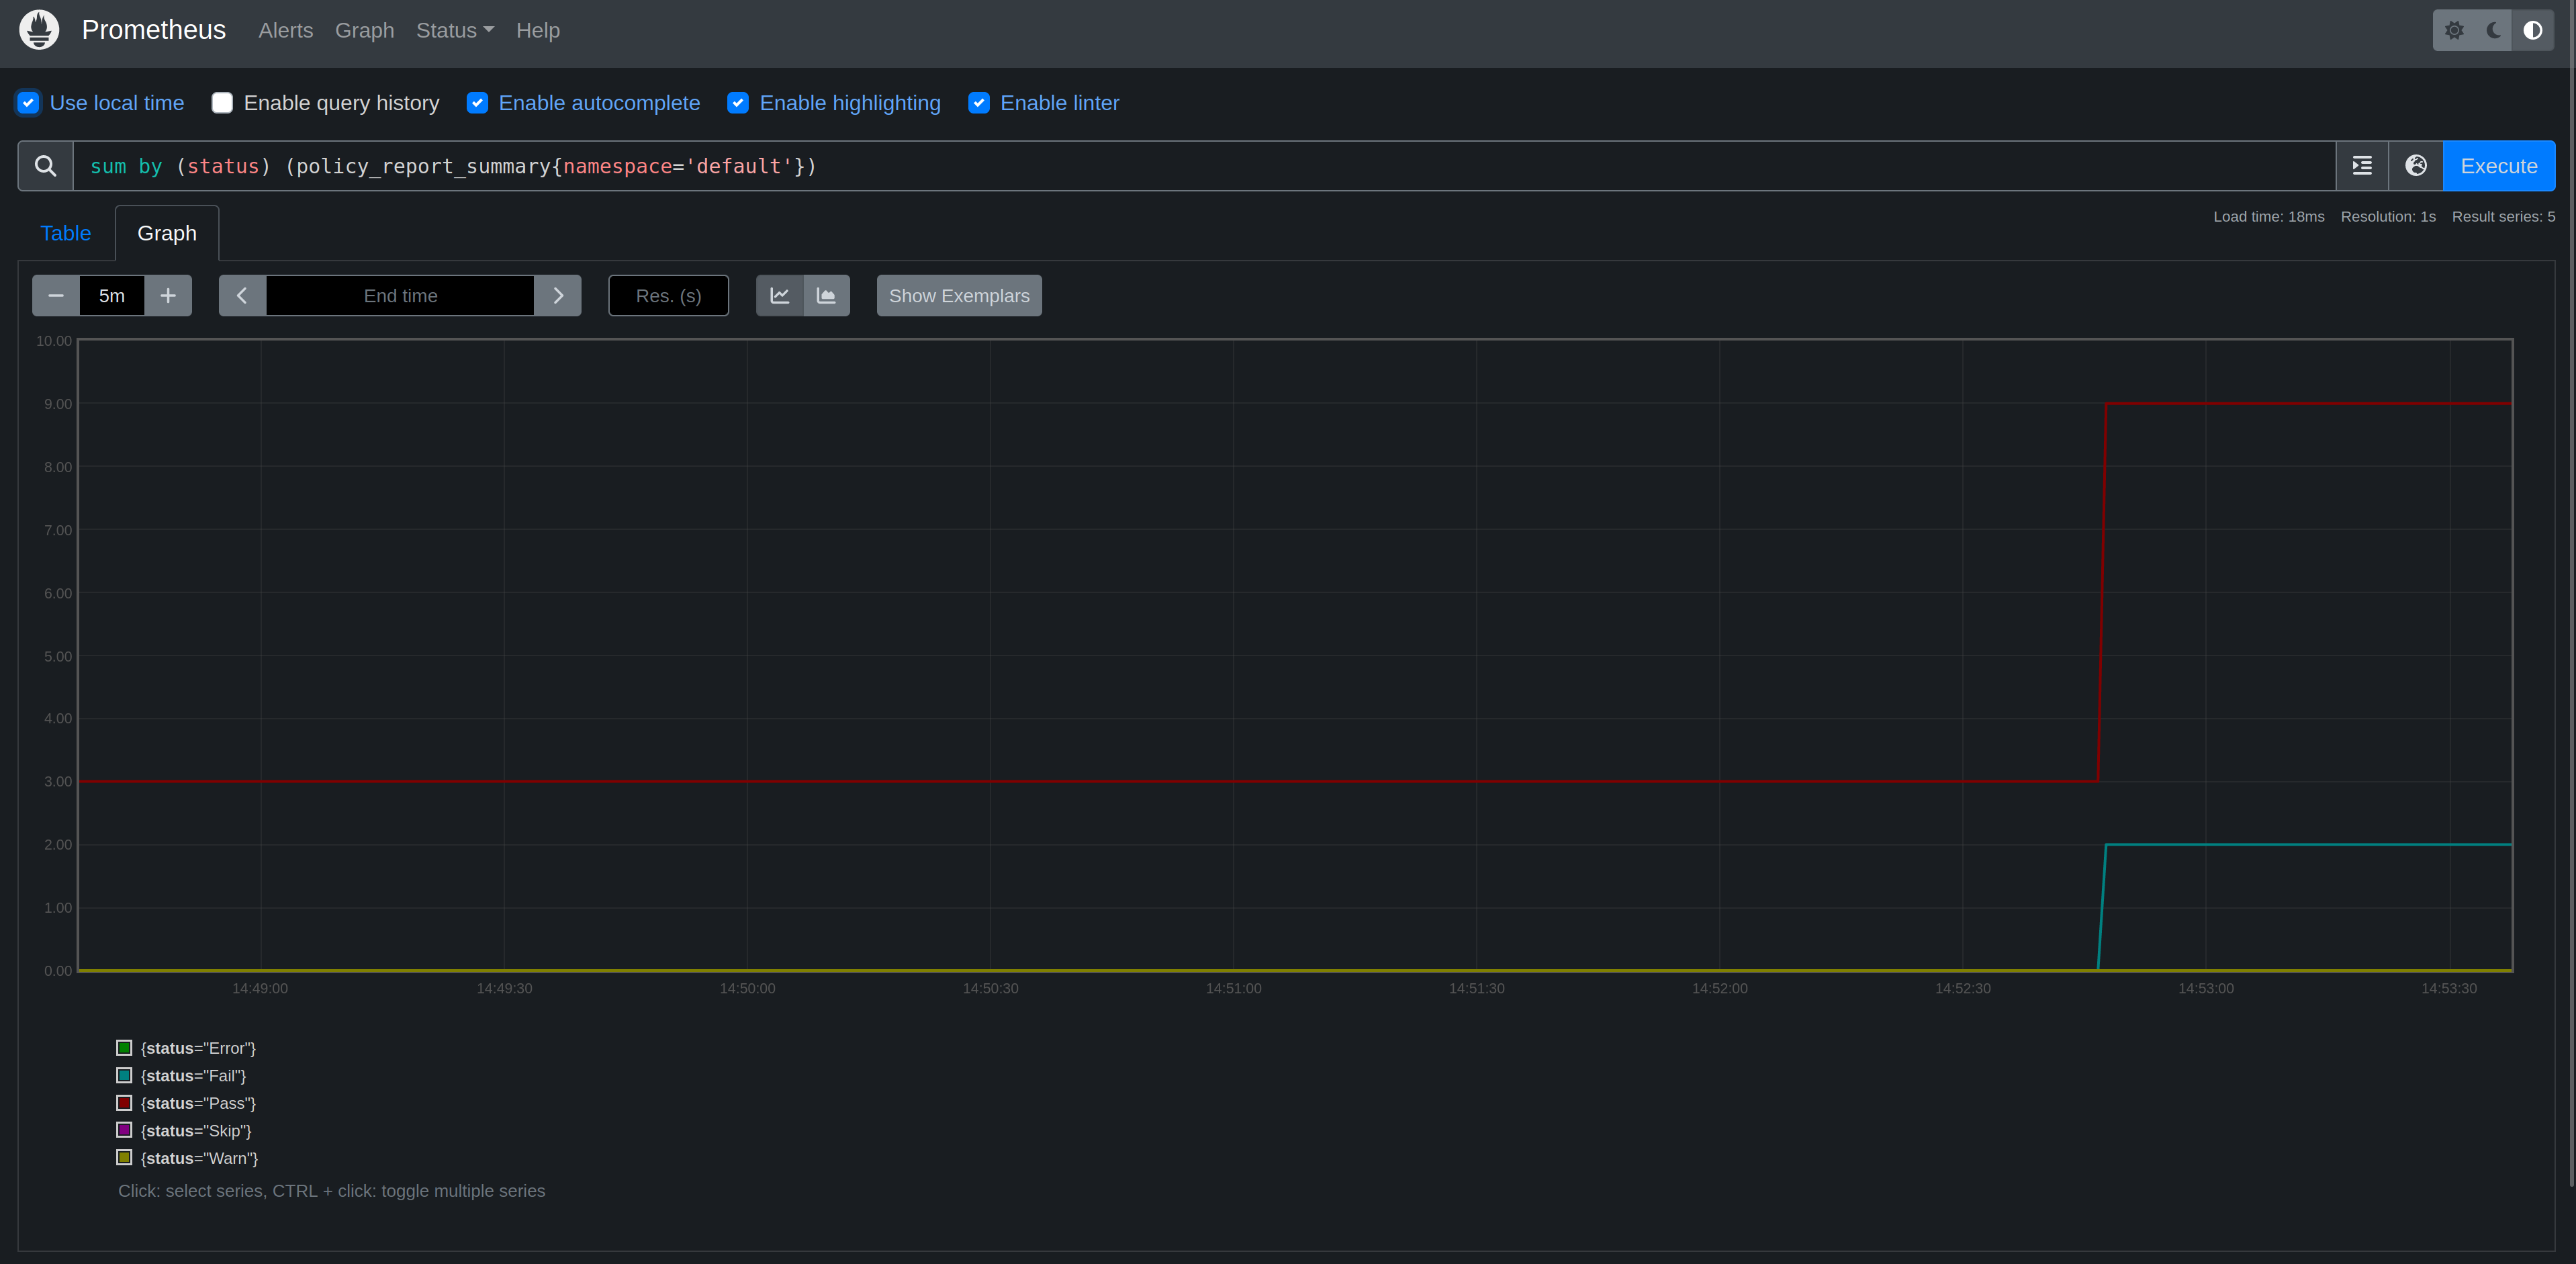2576x1264 pixels.
Task: Select the status="Pass" red legend swatch
Action: pos(124,1103)
